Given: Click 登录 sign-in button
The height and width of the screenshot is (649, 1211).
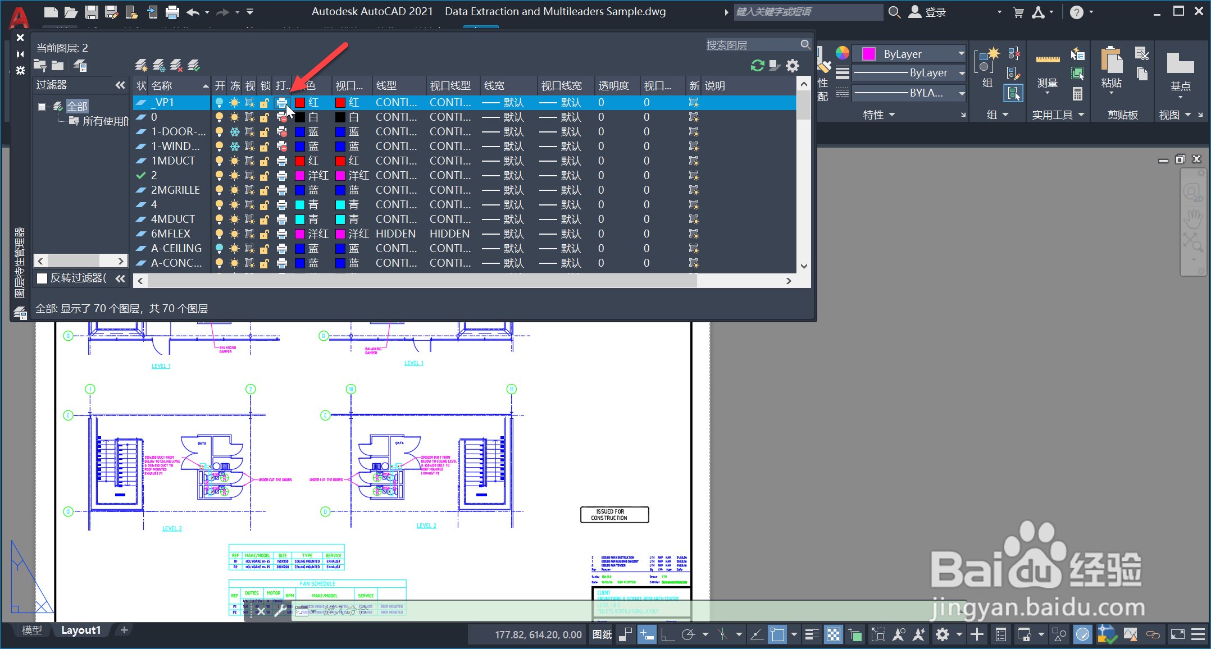Looking at the screenshot, I should [928, 12].
